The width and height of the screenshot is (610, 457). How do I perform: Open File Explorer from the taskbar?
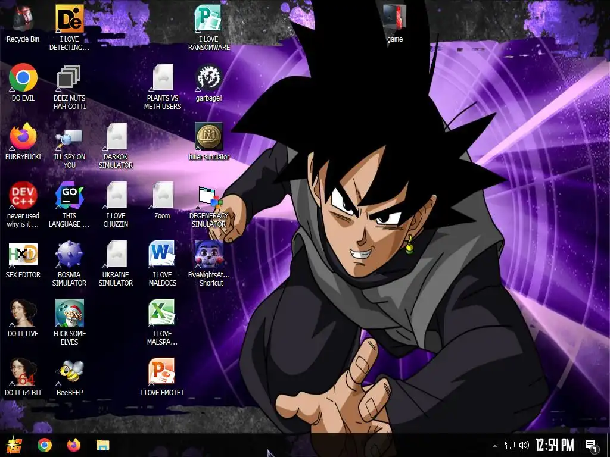pos(102,445)
